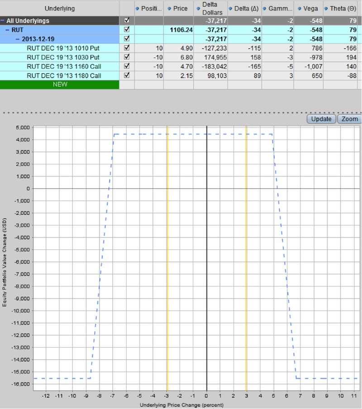Sort by the Underlying column header
This screenshot has height=409, width=362.
60,8
